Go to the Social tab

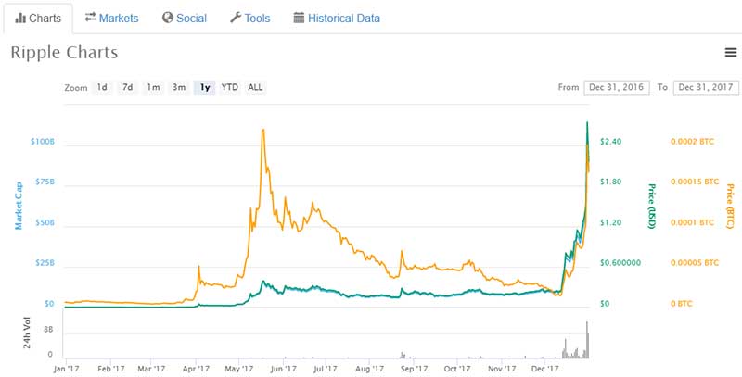(184, 18)
